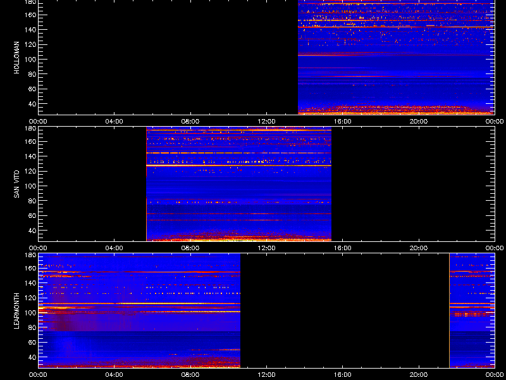The height and width of the screenshot is (380, 506).
Task: Click the 60 frequency label on HOLLOMAN axis
Action: pyautogui.click(x=32, y=89)
